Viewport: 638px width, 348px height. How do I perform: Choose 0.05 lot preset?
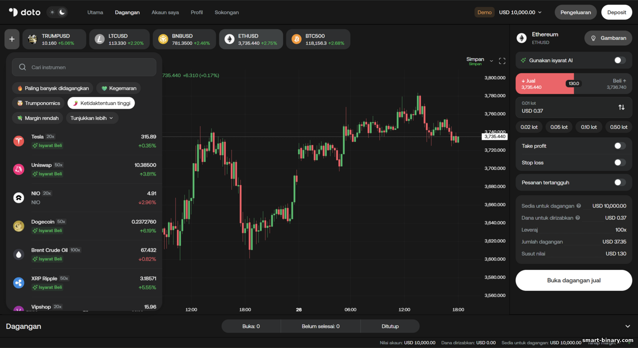(x=559, y=127)
